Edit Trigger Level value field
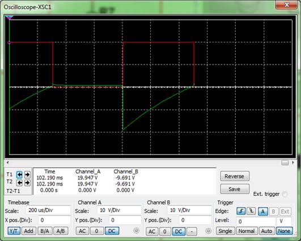 (256, 221)
